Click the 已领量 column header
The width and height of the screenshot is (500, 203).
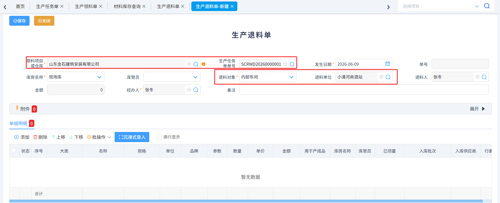(x=390, y=151)
